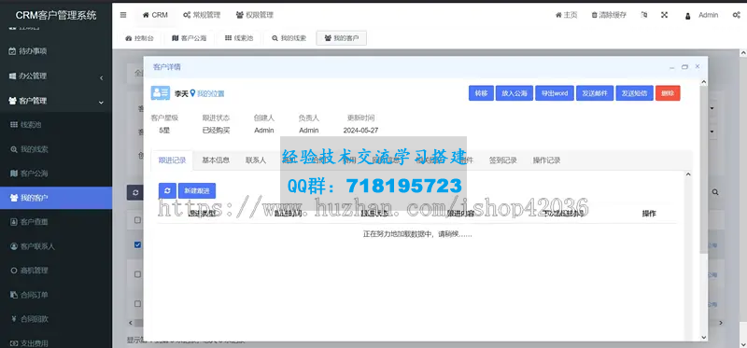Click the hamburger menu icon in top bar
The image size is (747, 348).
point(123,15)
